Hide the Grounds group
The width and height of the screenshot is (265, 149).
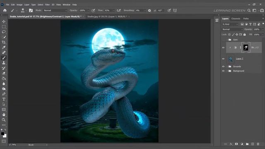[223, 67]
